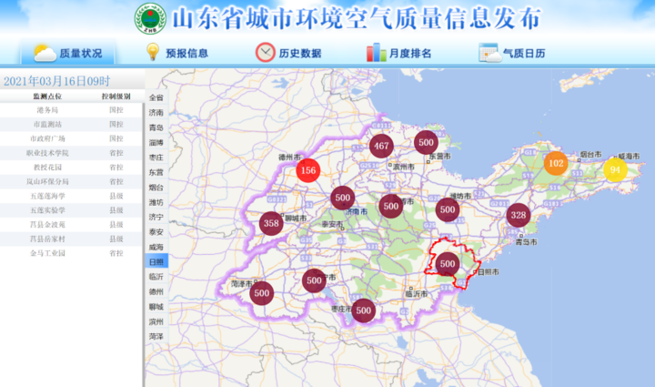The width and height of the screenshot is (655, 387).
Task: Click the 500 marker inside red Rizhao boundary
Action: [x=447, y=264]
